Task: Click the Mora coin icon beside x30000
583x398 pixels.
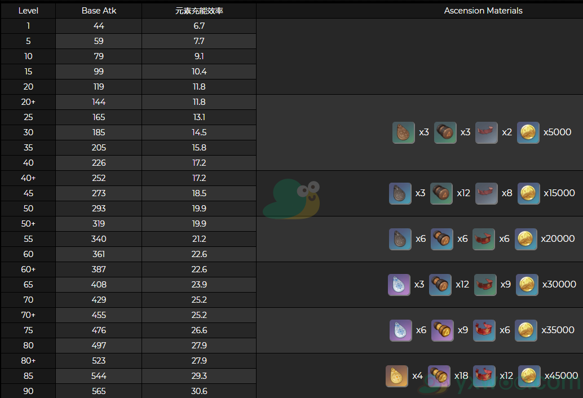Action: pos(527,285)
